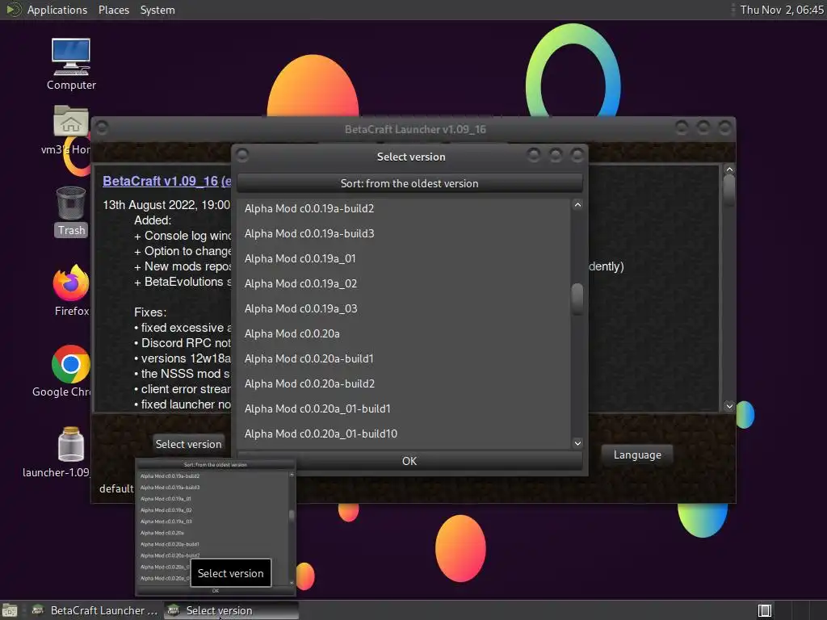This screenshot has height=620, width=827.
Task: Click the changelog panel scrollbar thumb
Action: coord(729,189)
